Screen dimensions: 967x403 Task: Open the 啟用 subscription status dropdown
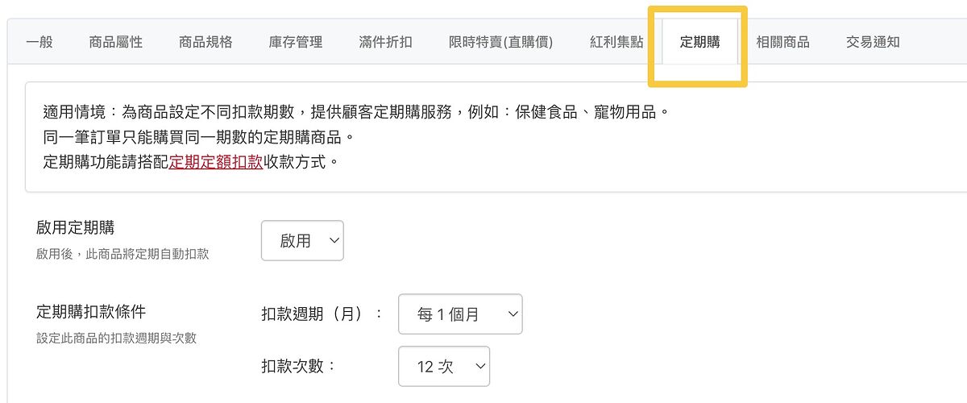(302, 241)
